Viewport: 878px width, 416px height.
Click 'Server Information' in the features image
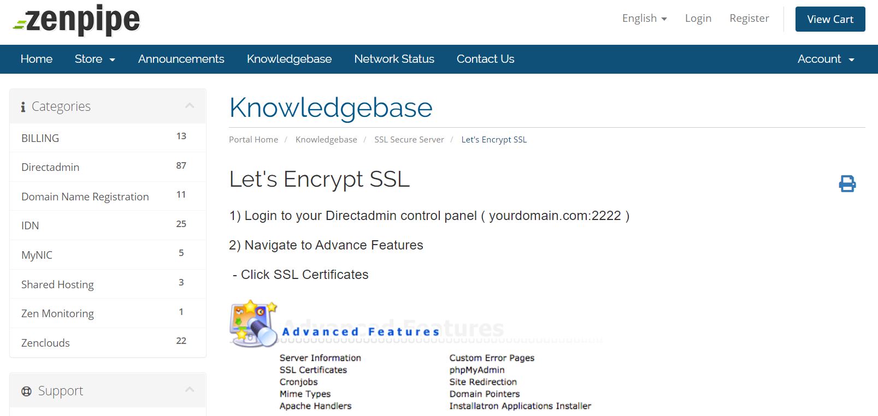pos(320,358)
